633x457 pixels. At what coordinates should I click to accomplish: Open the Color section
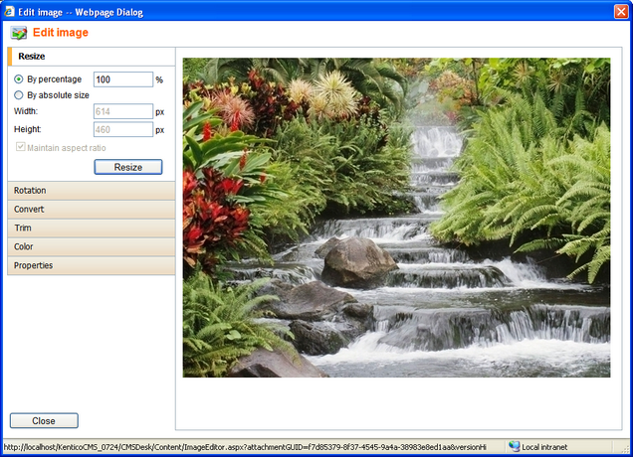90,246
